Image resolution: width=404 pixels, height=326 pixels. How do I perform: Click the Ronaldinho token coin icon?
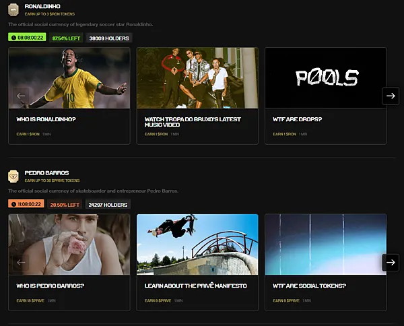click(x=13, y=10)
